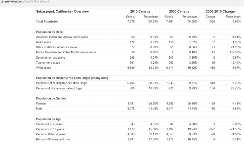Viewport: 244px width, 145px height.
Task: Click the 'Black or African American alone' row
Action: tap(56, 47)
